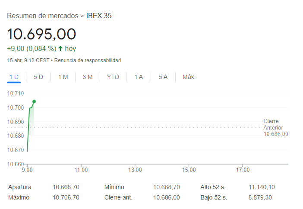Select the 1 D time range tab
The height and width of the screenshot is (209, 303).
pos(14,77)
